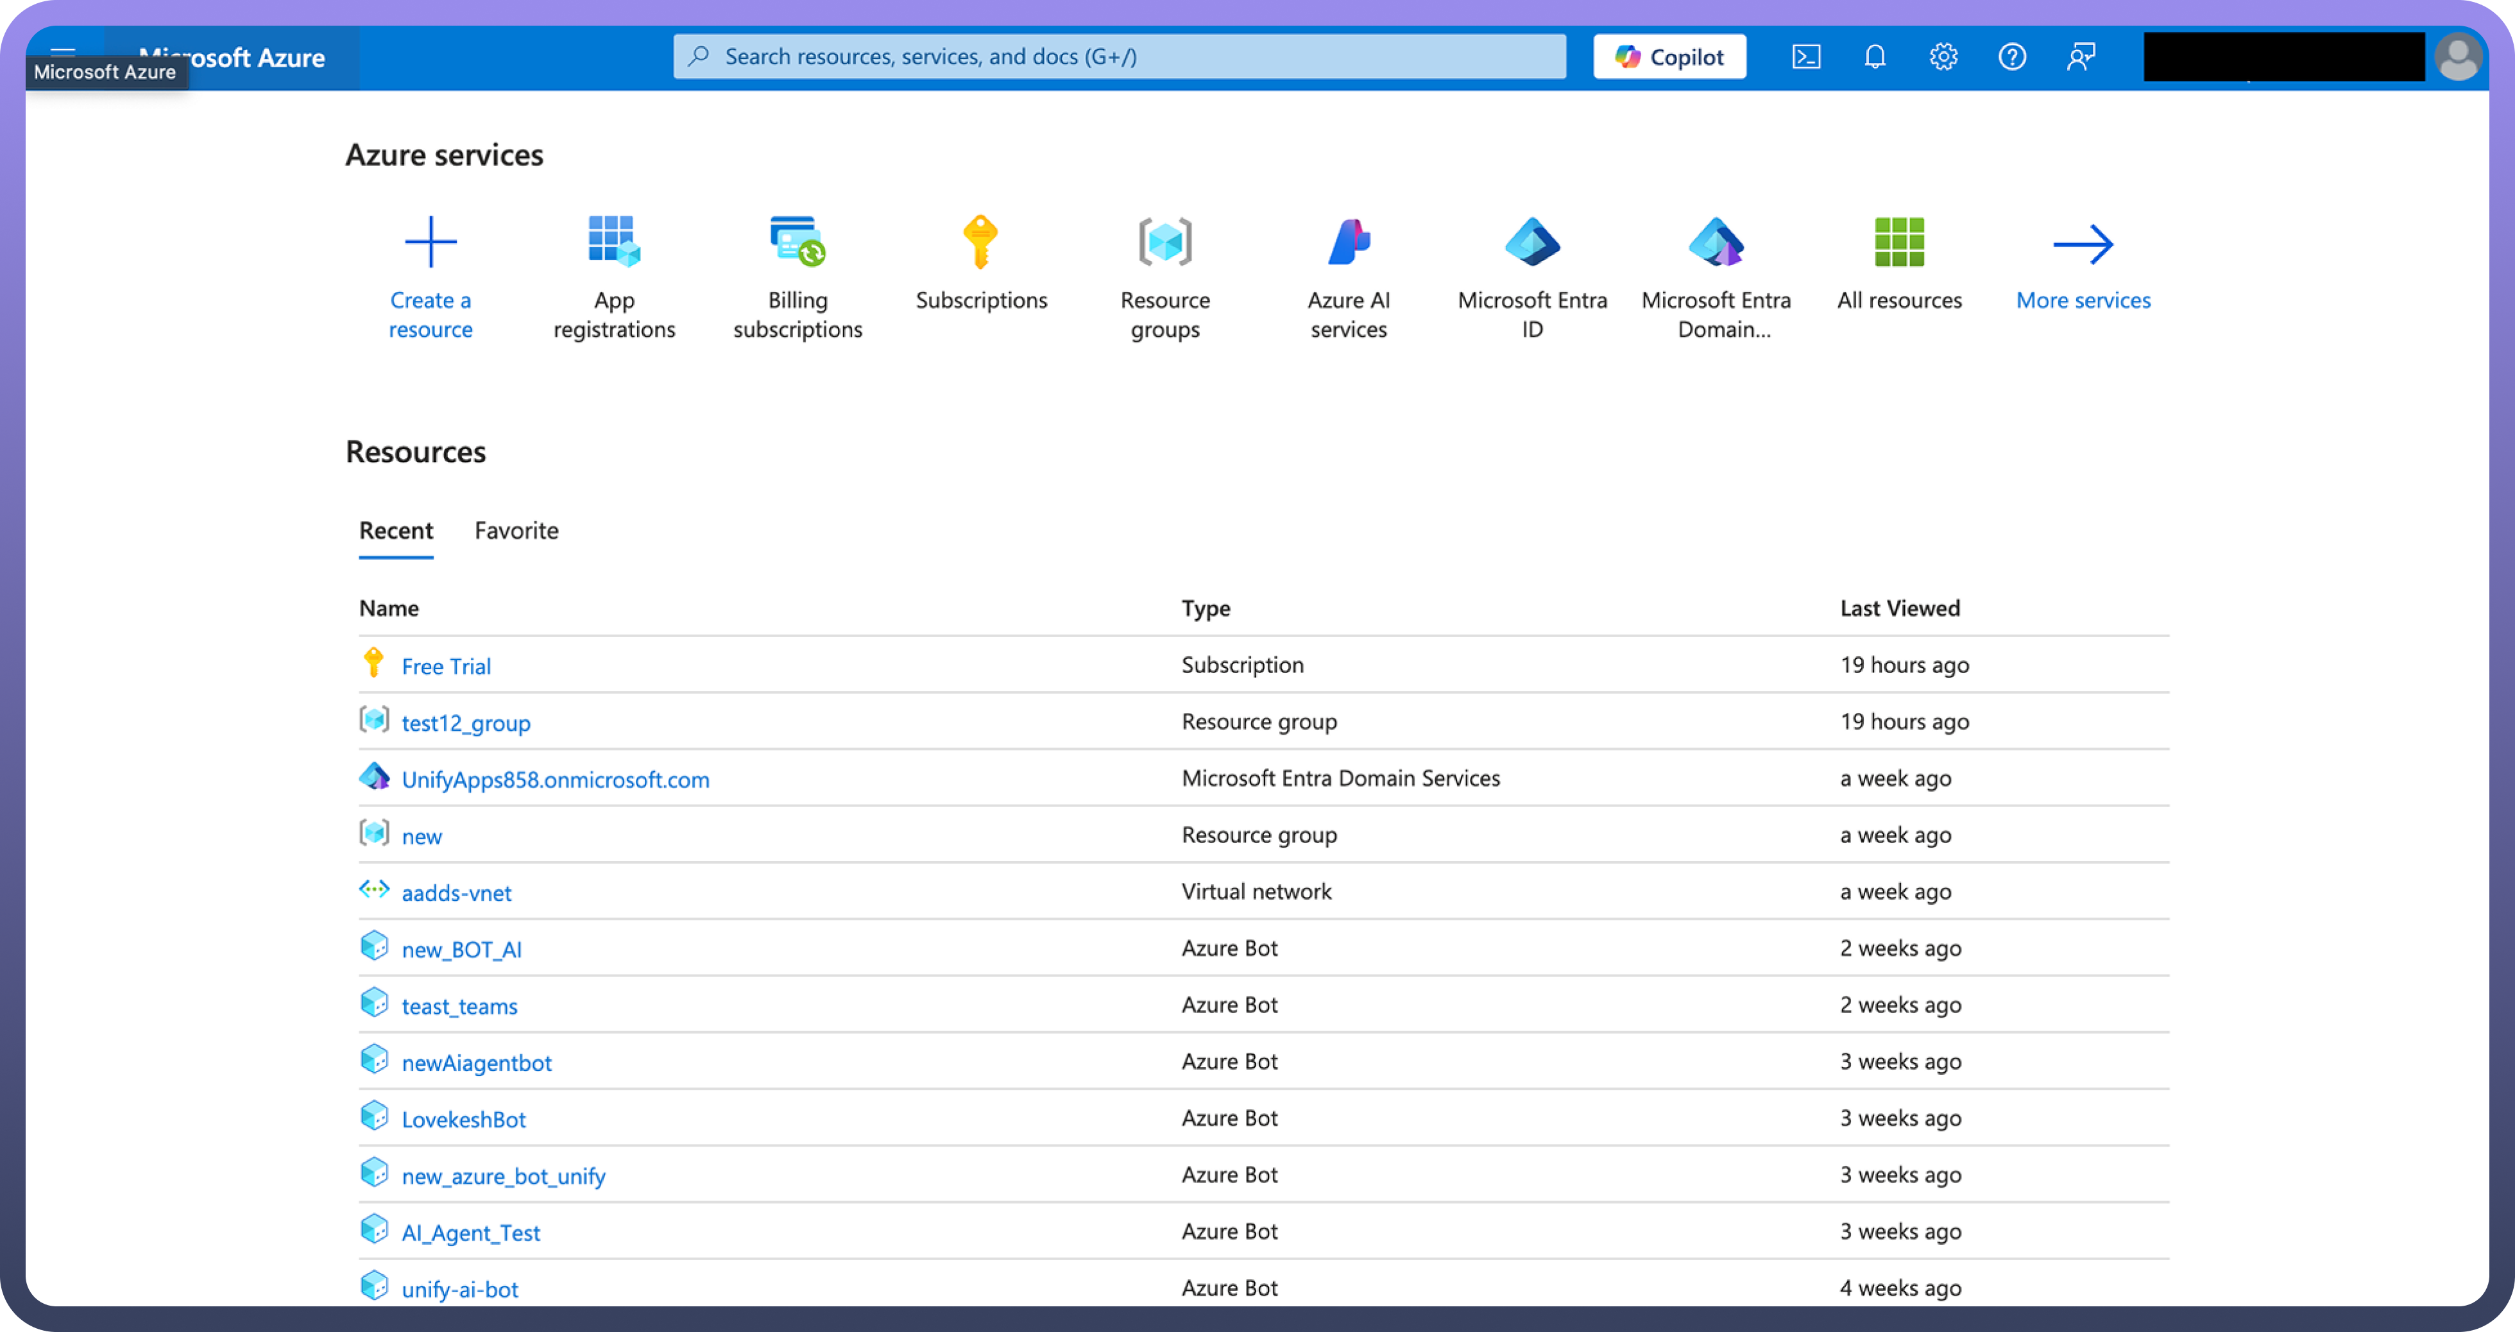Open Azure AI services icon
The image size is (2515, 1332).
[x=1349, y=241]
